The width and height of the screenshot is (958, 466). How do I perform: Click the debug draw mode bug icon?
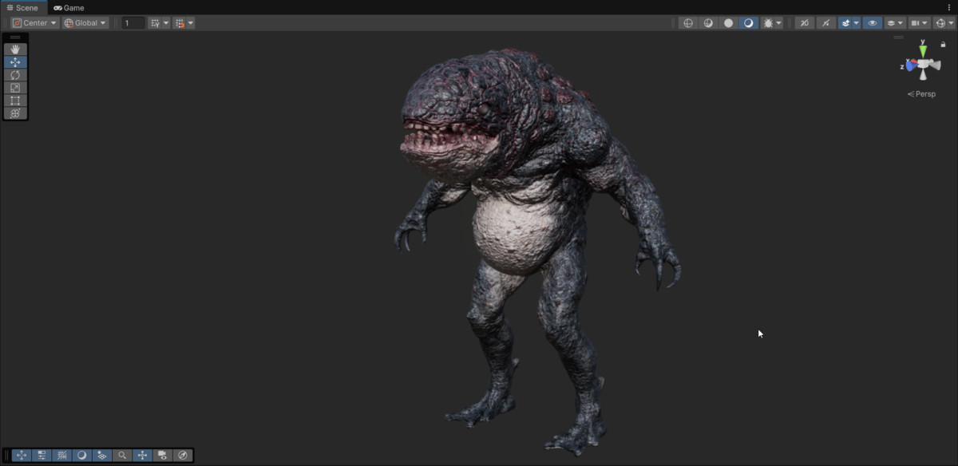[768, 23]
